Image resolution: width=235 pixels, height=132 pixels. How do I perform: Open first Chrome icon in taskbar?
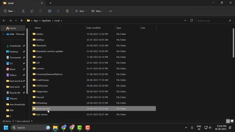[x=64, y=128]
